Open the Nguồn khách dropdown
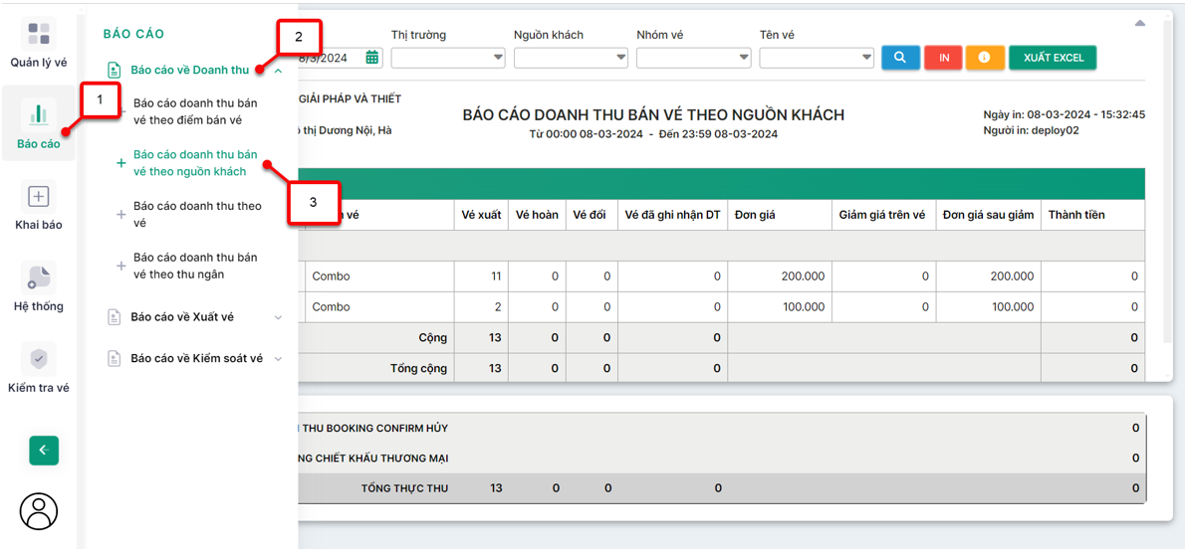 571,58
